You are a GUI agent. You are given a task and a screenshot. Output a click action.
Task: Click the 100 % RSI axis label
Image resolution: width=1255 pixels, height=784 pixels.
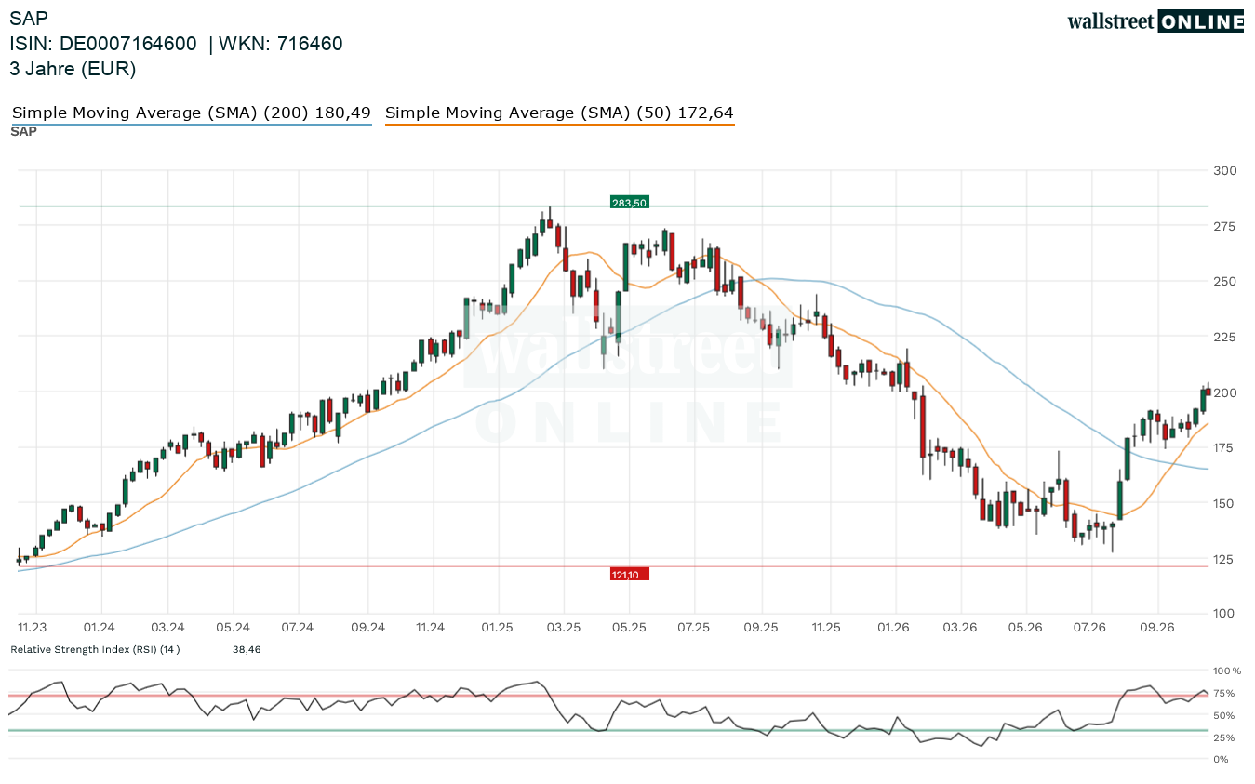(1227, 671)
